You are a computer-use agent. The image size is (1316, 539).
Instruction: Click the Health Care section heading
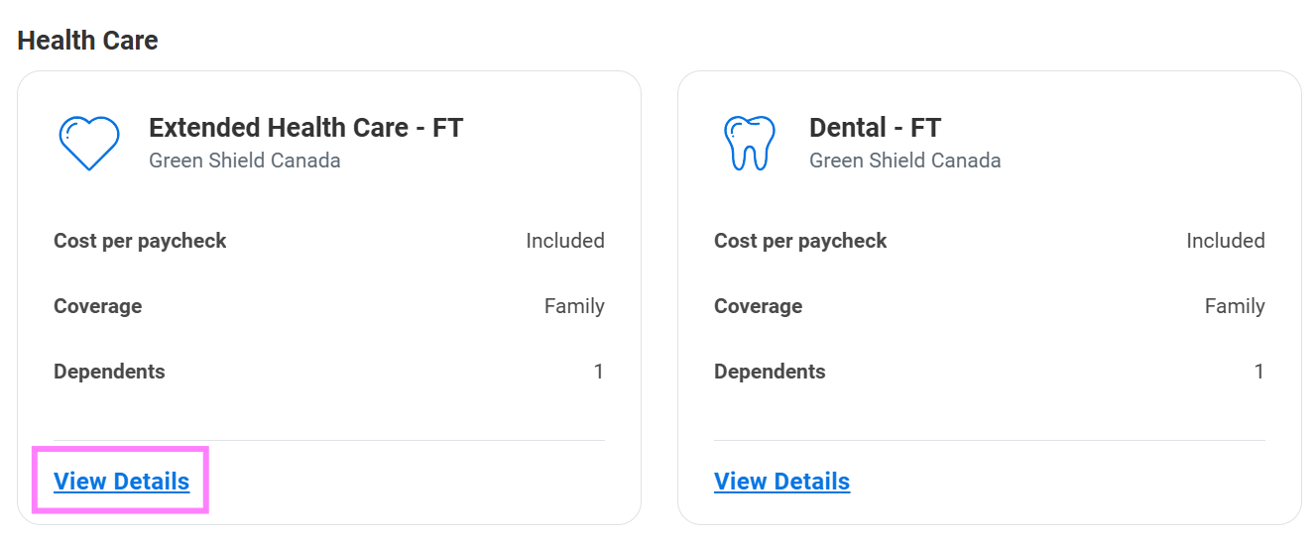tap(87, 41)
